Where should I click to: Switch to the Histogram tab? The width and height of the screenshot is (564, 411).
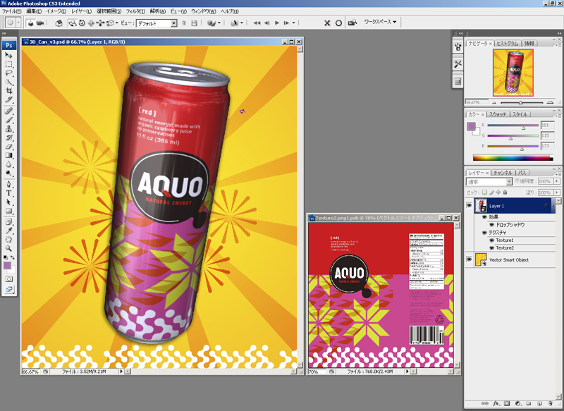[508, 43]
